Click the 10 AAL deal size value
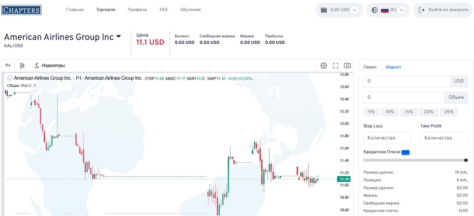474x216 pixels. 462,172
